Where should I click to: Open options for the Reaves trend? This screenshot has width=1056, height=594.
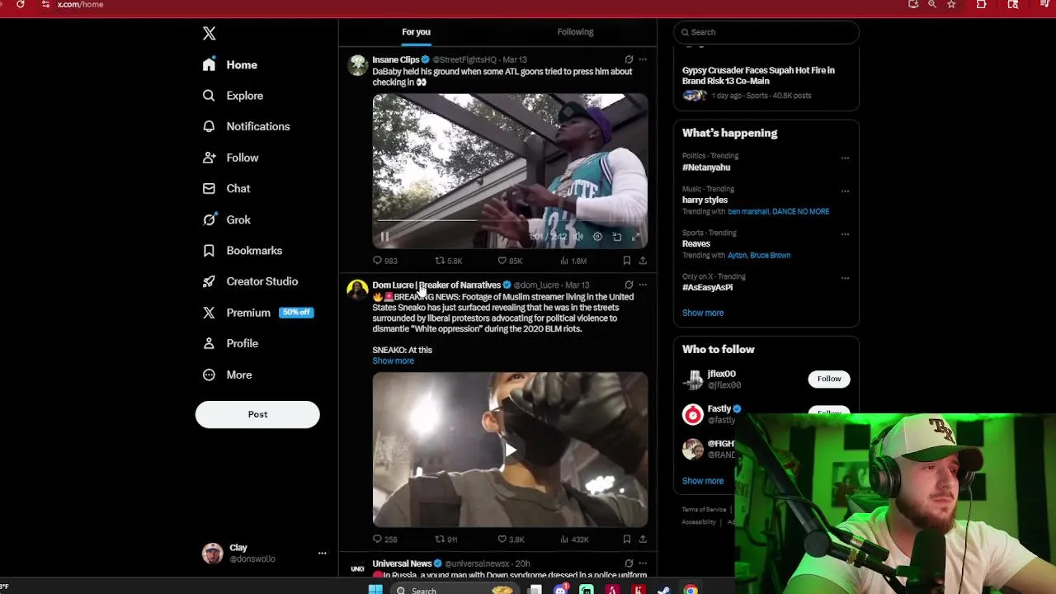point(845,234)
